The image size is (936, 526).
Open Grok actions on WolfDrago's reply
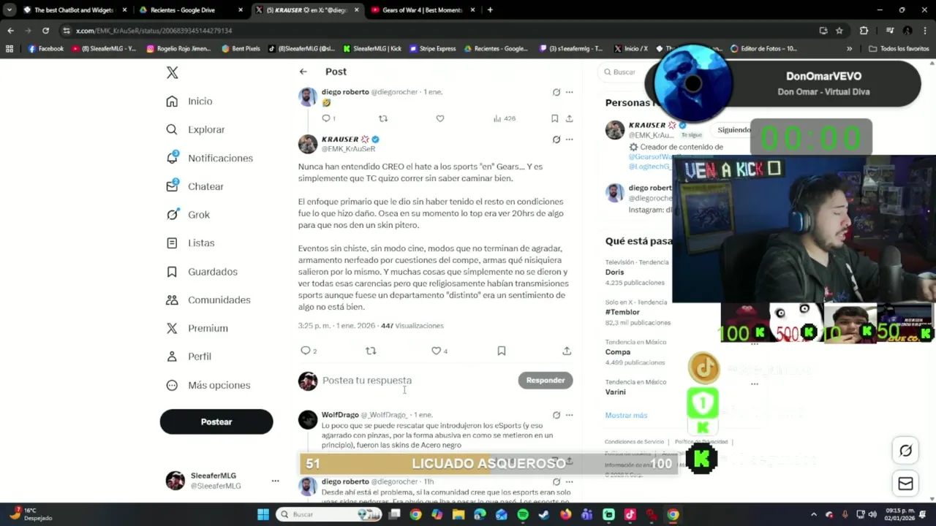556,415
